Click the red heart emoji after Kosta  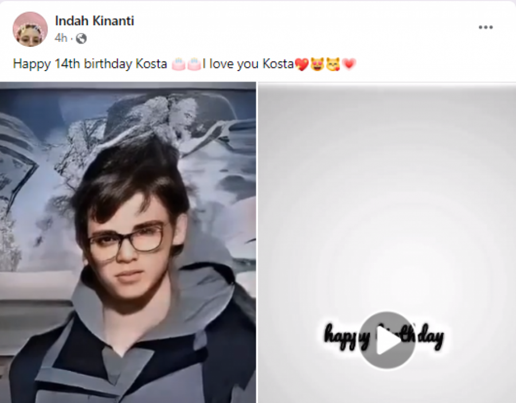pos(302,64)
